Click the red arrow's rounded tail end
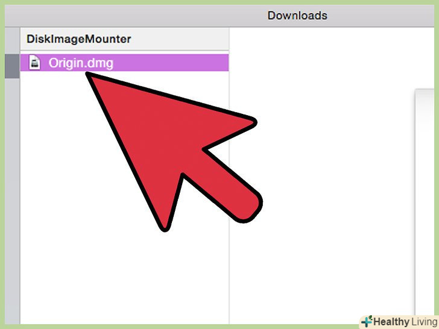Screen dimensions: 439x329 pyautogui.click(x=247, y=207)
